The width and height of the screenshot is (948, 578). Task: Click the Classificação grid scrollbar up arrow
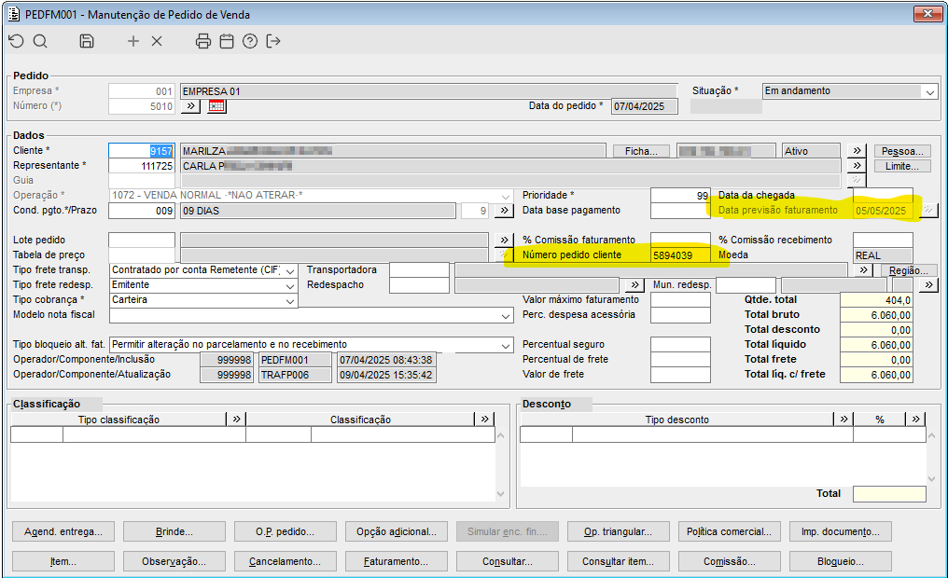click(x=501, y=434)
